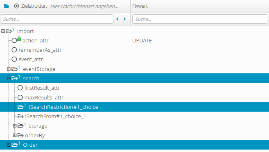Open the blue folder icon beside Zielstruktur
This screenshot has height=152, width=269.
click(x=7, y=6)
